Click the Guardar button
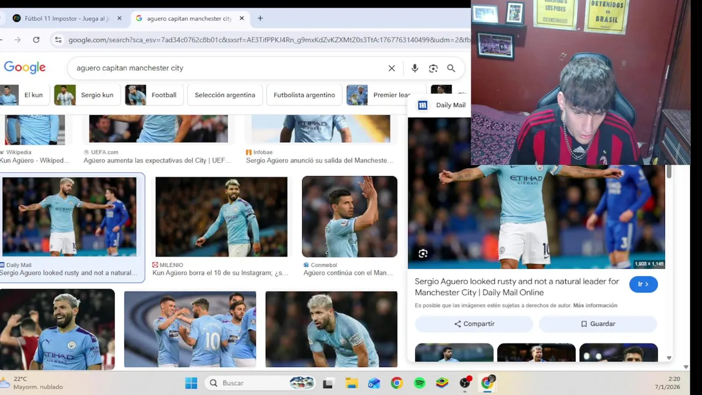The height and width of the screenshot is (395, 702). [598, 324]
